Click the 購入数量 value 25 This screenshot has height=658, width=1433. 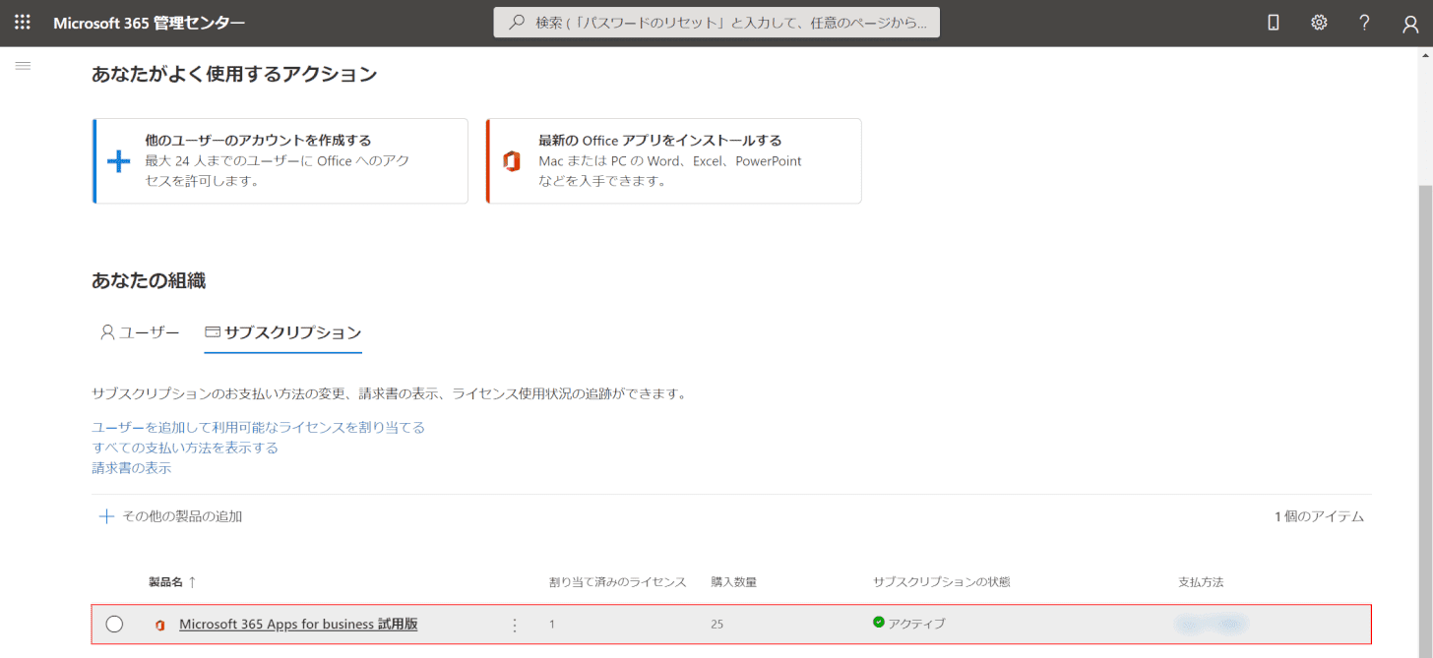(x=717, y=624)
